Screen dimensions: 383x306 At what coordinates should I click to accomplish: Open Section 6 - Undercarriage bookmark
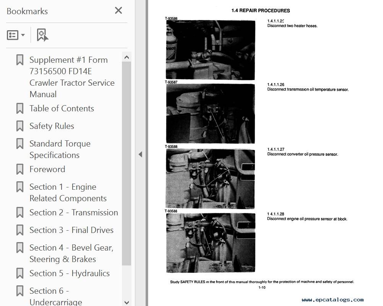tap(56, 296)
